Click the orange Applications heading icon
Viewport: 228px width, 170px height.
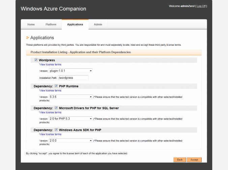click(27, 38)
